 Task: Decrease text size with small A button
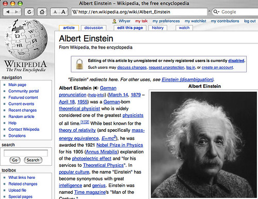point(55,12)
